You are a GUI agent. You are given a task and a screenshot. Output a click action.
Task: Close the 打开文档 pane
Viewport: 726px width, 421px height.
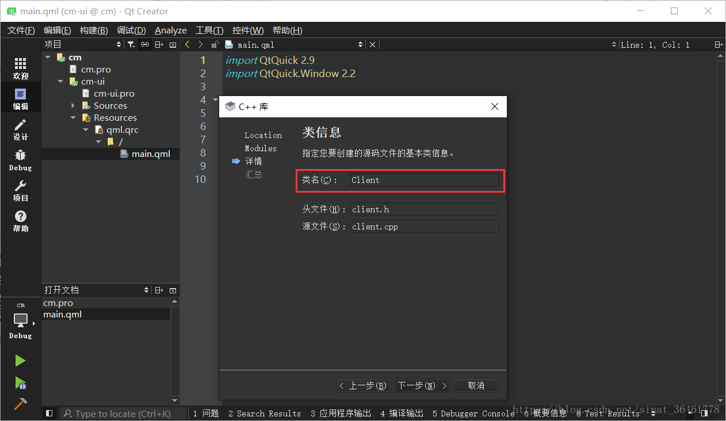[173, 290]
